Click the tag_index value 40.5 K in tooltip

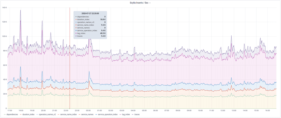click(103, 33)
